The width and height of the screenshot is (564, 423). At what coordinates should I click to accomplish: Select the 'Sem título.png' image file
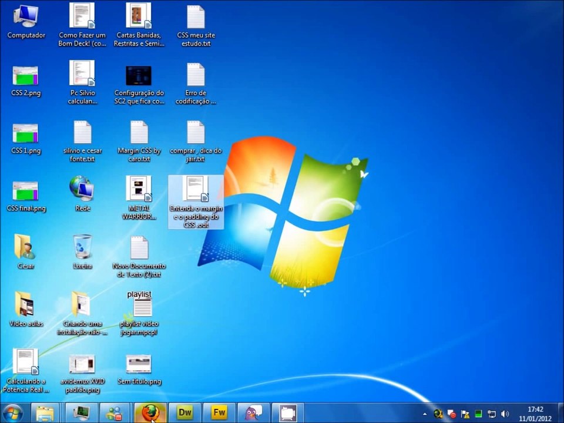click(x=139, y=370)
